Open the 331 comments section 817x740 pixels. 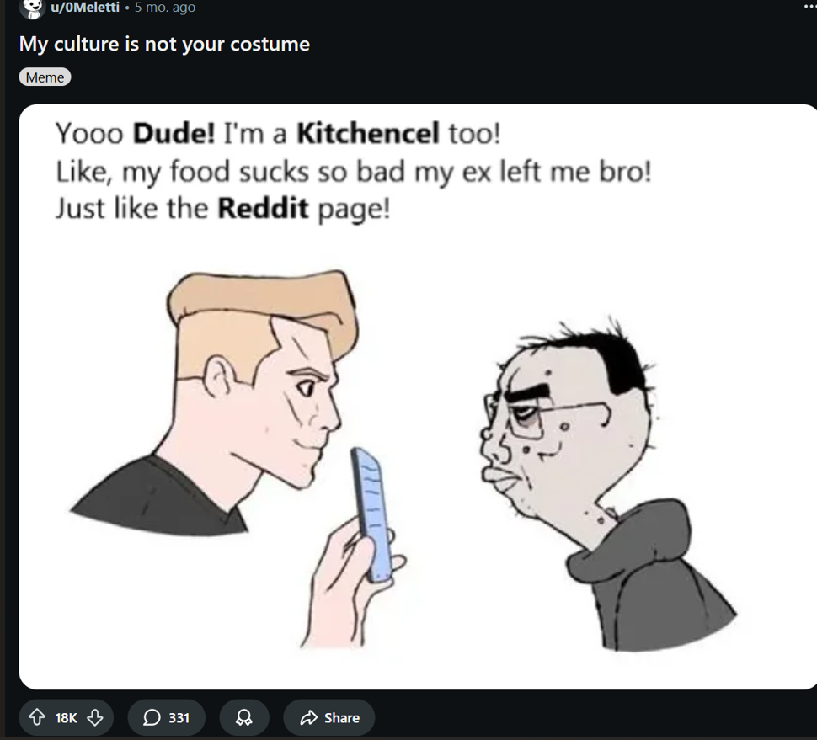pyautogui.click(x=166, y=717)
